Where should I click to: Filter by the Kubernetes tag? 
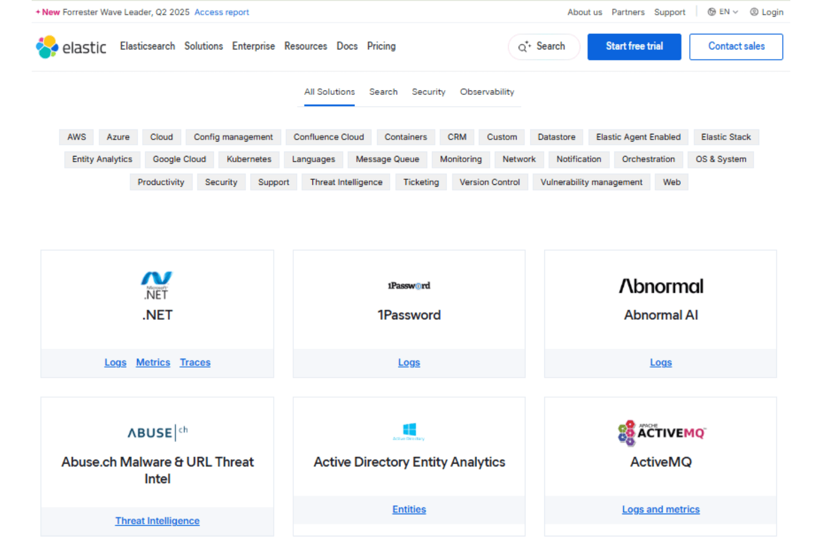click(249, 159)
